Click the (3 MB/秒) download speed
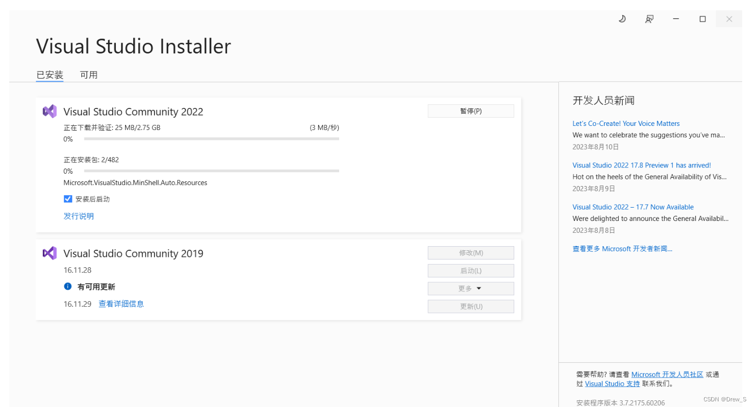The width and height of the screenshot is (754, 407). [324, 127]
